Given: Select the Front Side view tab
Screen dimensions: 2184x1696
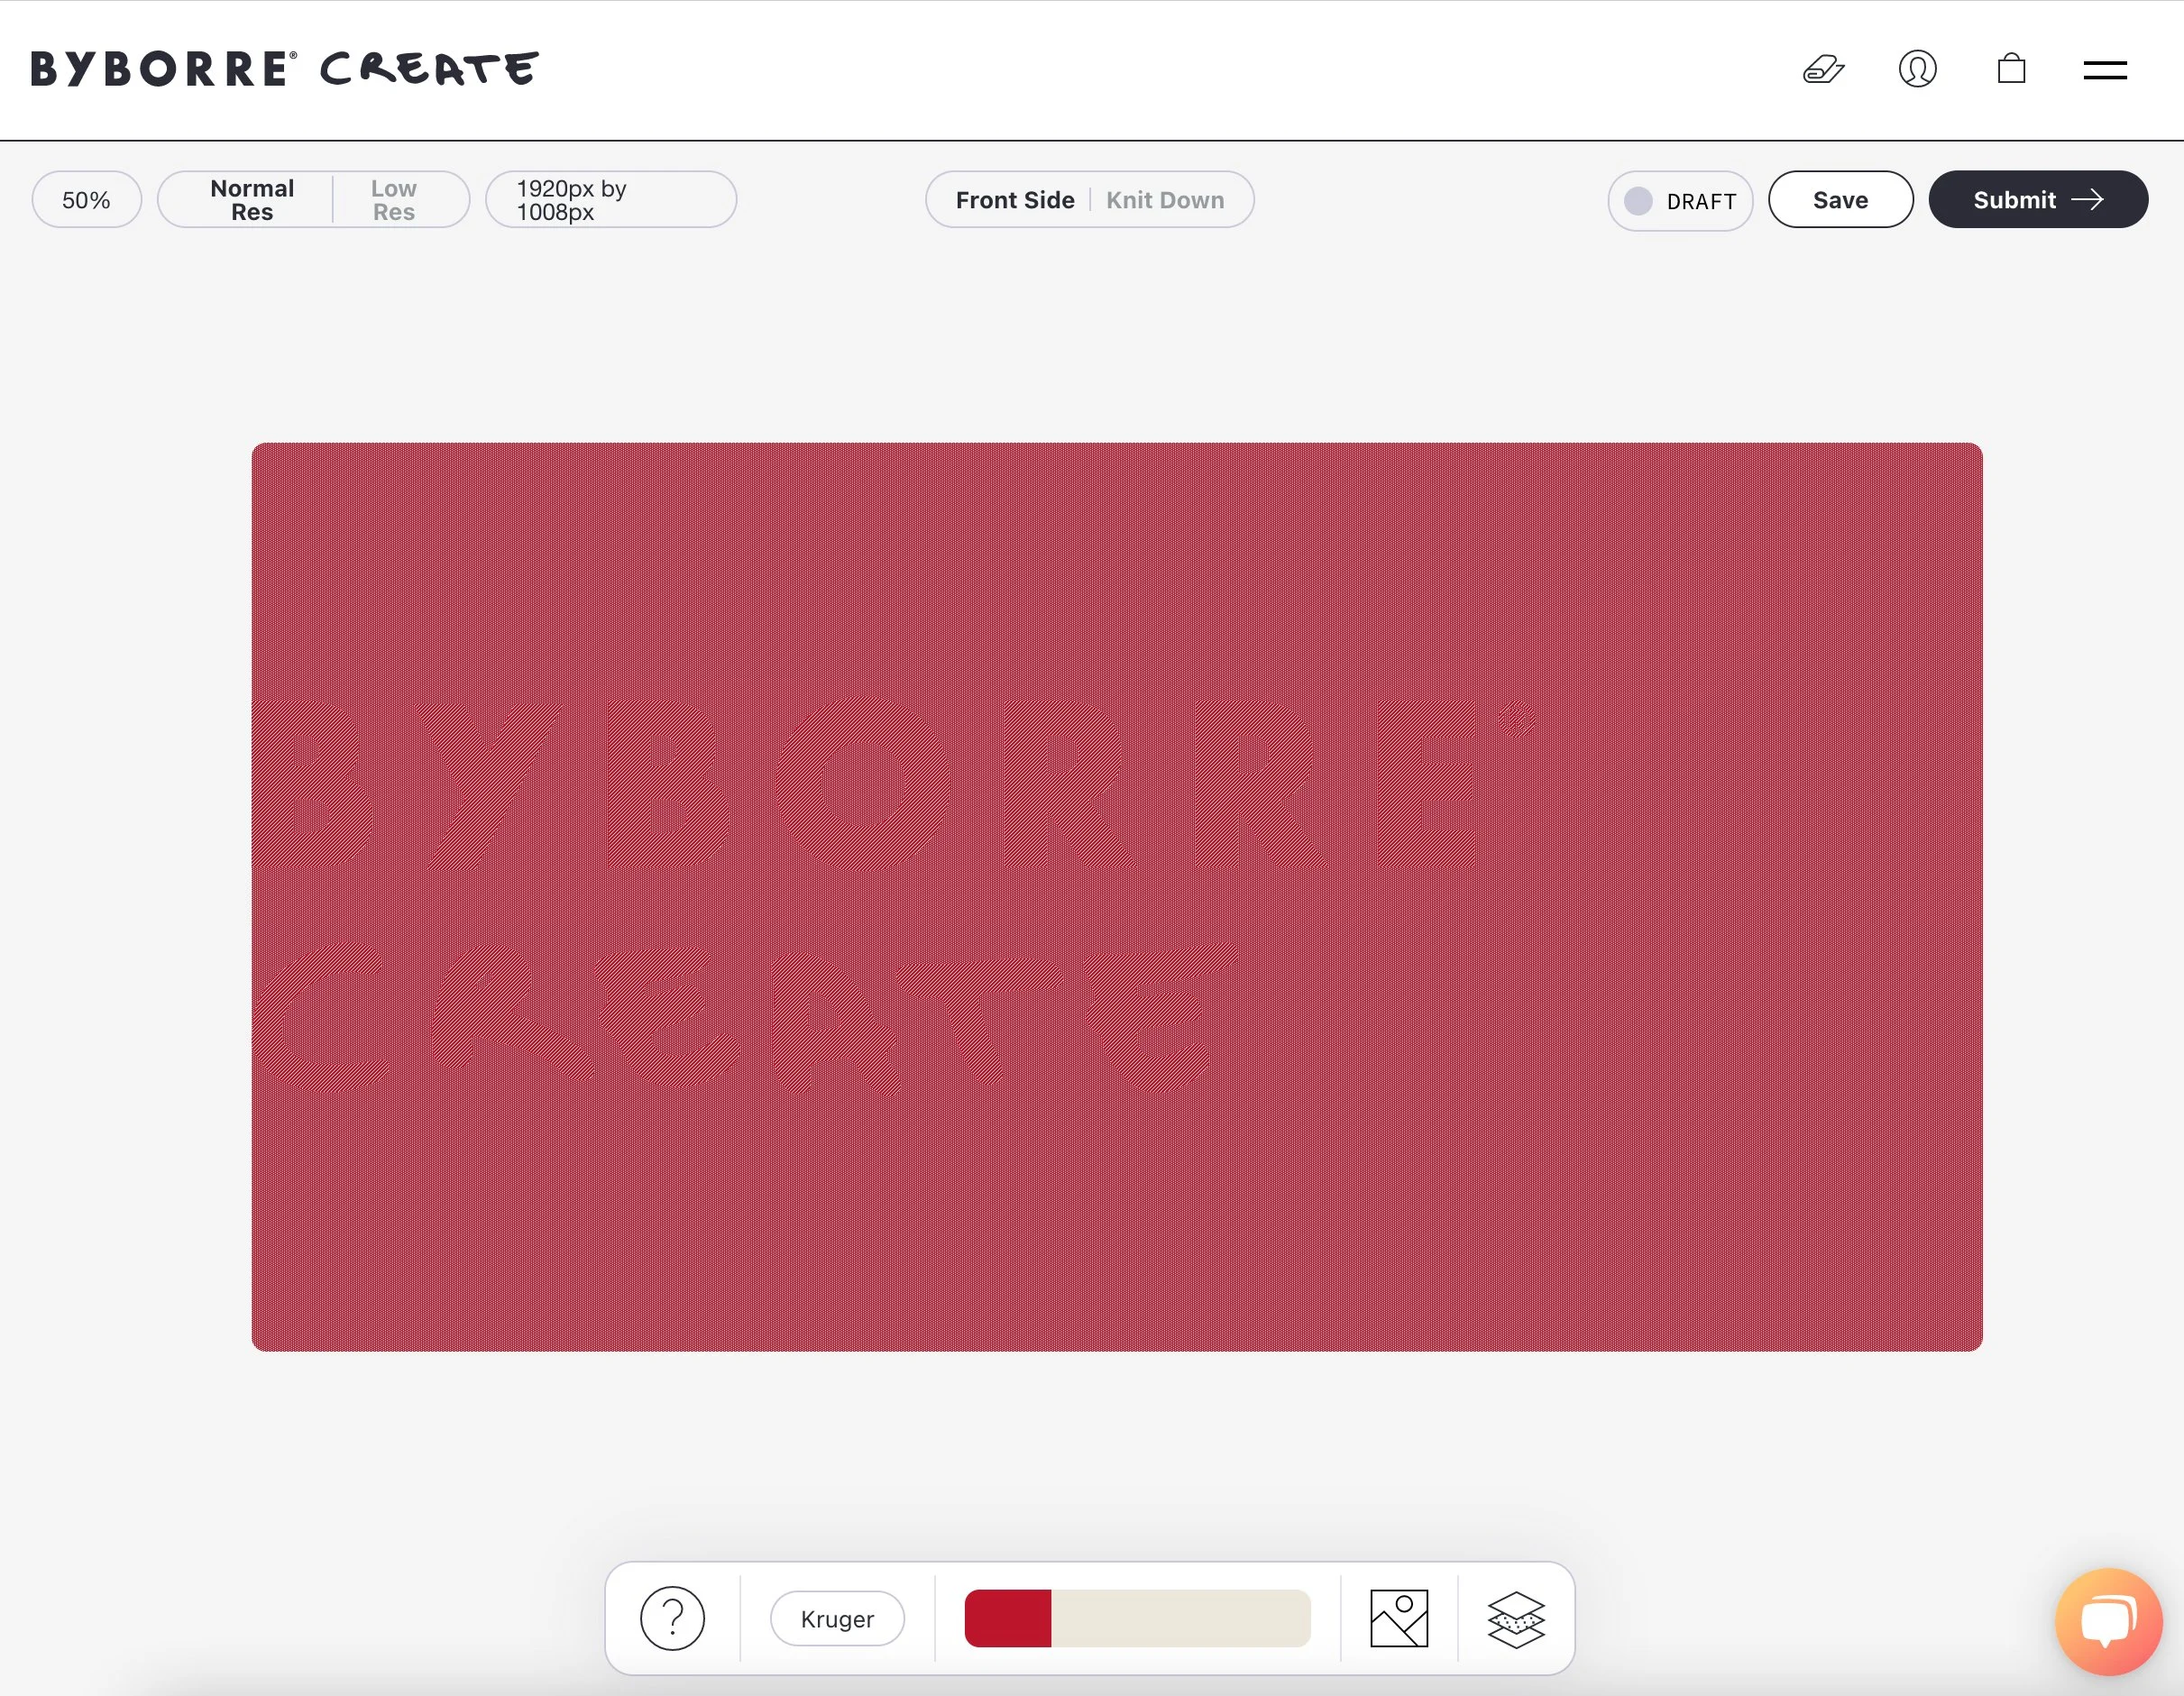Looking at the screenshot, I should (x=1014, y=200).
